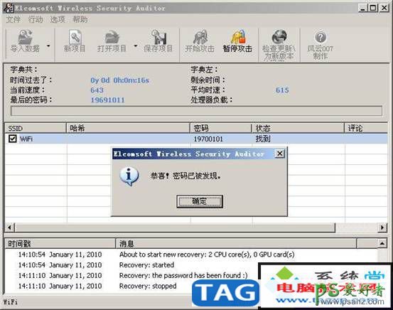This screenshot has width=393, height=310.
Task: Open the 帮助 menu
Action: [x=80, y=19]
